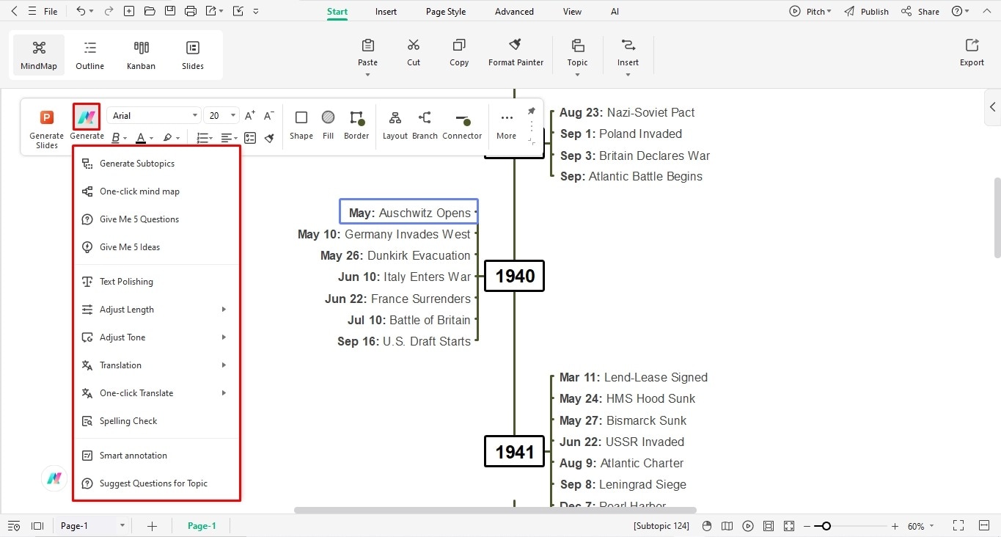Redo the last action
1001x537 pixels.
(x=109, y=11)
